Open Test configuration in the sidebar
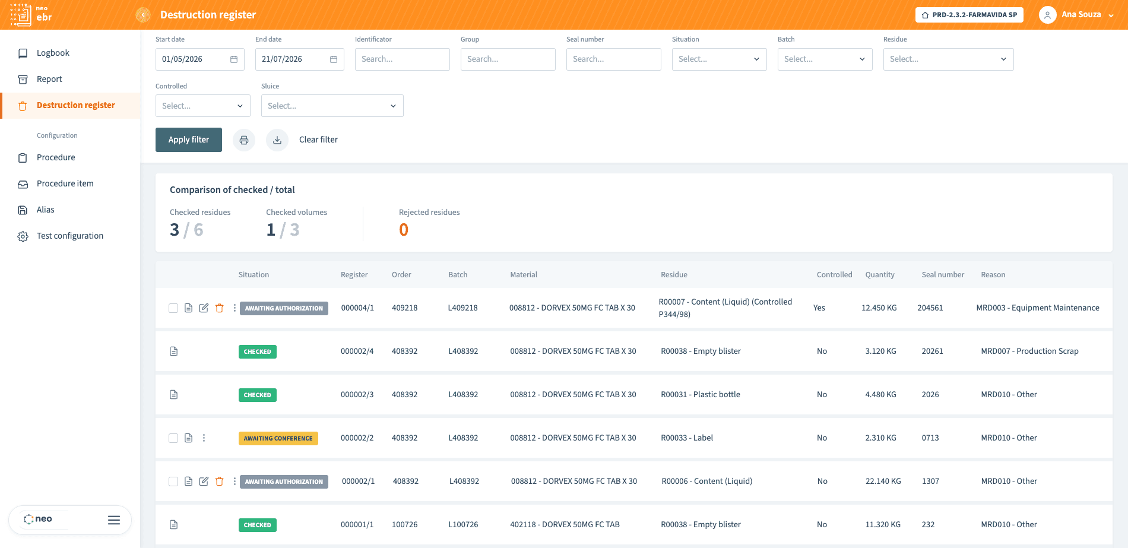Viewport: 1128px width, 548px height. tap(70, 236)
